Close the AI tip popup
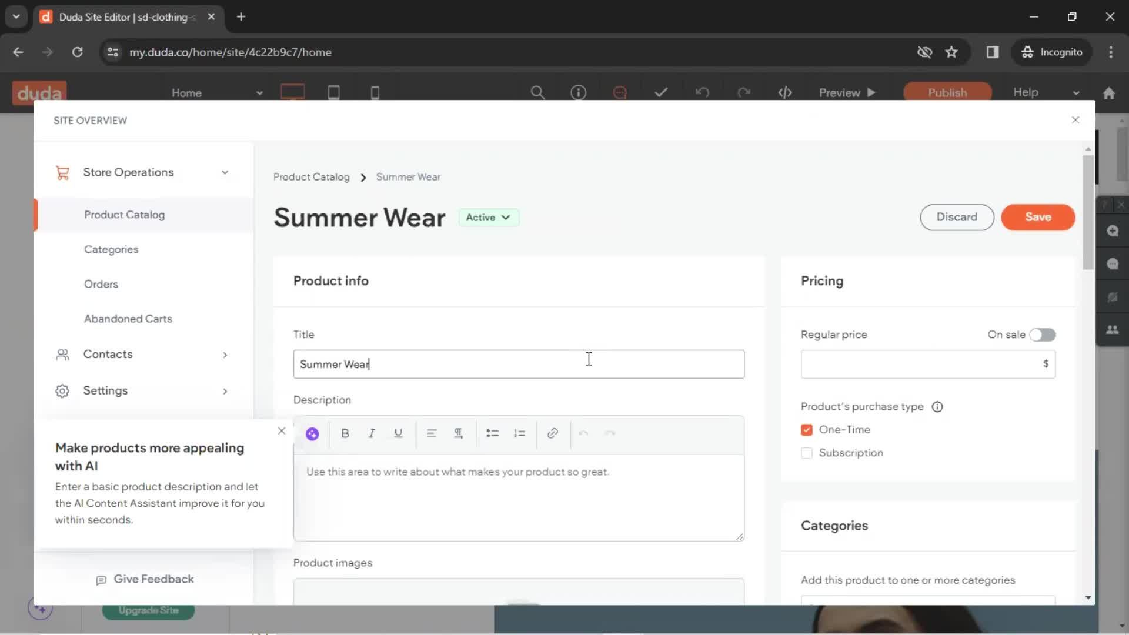Screen dimensions: 1129x635 [282, 431]
